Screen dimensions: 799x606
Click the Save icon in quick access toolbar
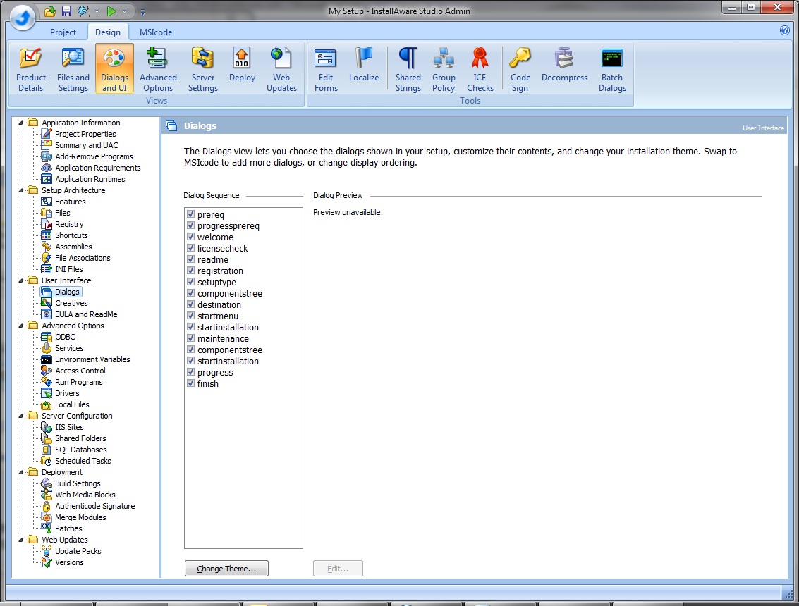coord(66,11)
